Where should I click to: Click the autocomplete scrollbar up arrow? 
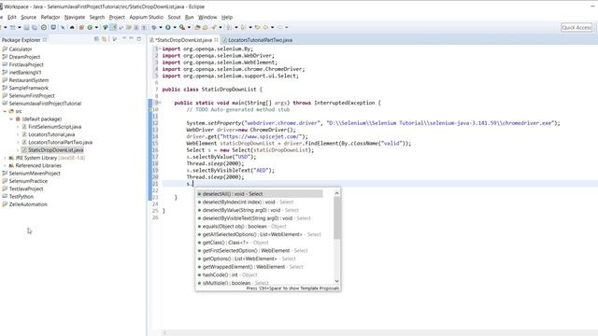pyautogui.click(x=336, y=193)
